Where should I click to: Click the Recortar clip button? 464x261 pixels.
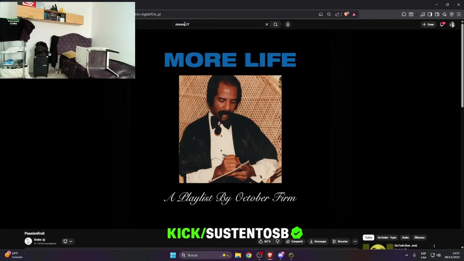click(340, 241)
